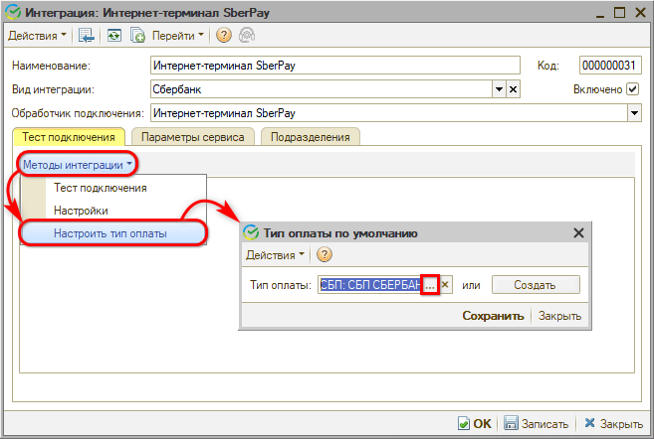Click the help question mark in main toolbar
Image resolution: width=654 pixels, height=439 pixels.
tap(224, 36)
